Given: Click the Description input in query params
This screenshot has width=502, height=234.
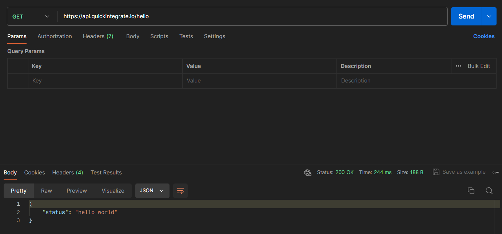Looking at the screenshot, I should pos(417,81).
